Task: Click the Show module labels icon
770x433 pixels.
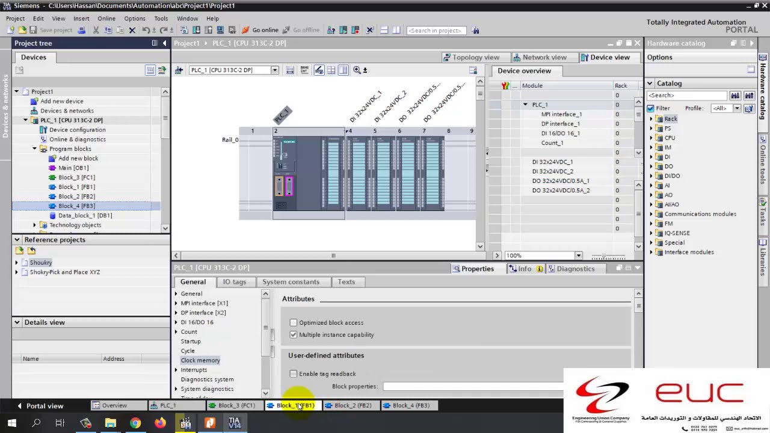Action: (304, 70)
